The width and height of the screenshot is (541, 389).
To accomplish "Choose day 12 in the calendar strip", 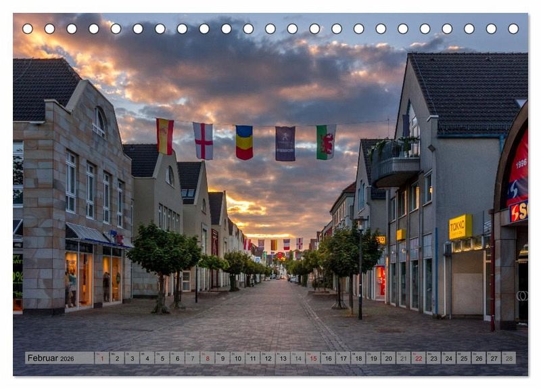I will [268, 358].
